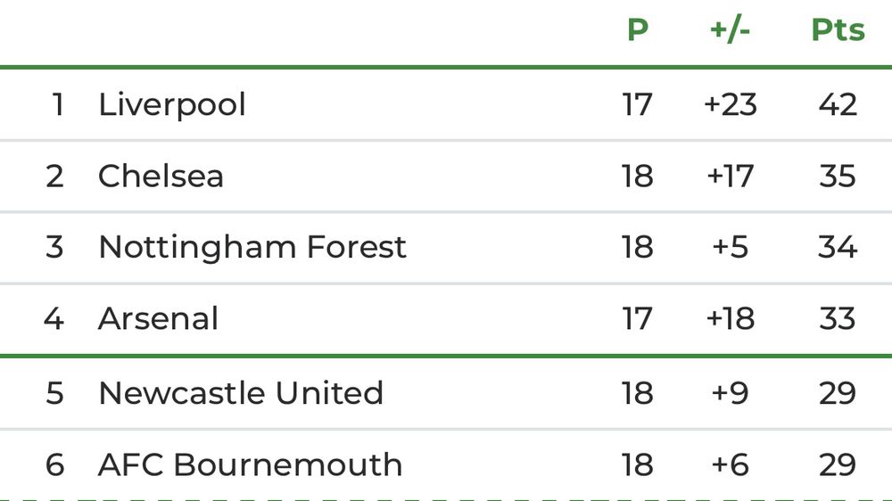Select Chelsea in the standings
This screenshot has width=892, height=501.
[161, 176]
